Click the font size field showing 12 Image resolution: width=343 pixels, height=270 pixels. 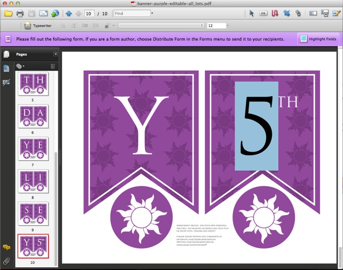pos(216,25)
